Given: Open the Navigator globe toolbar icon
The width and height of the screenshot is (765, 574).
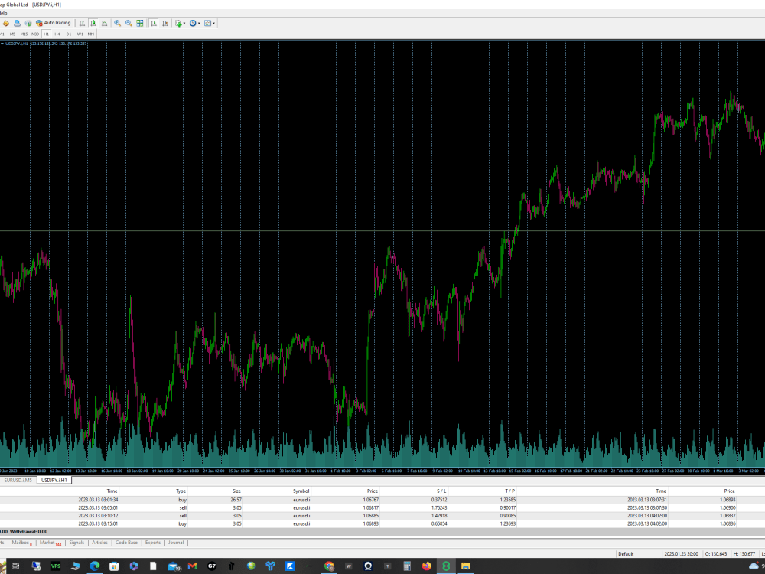Looking at the screenshot, I should tap(28, 23).
